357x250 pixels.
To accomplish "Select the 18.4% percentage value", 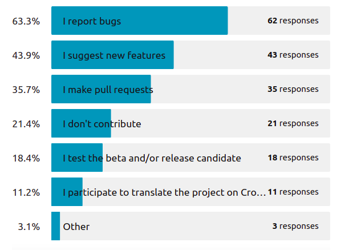I will tap(26, 158).
